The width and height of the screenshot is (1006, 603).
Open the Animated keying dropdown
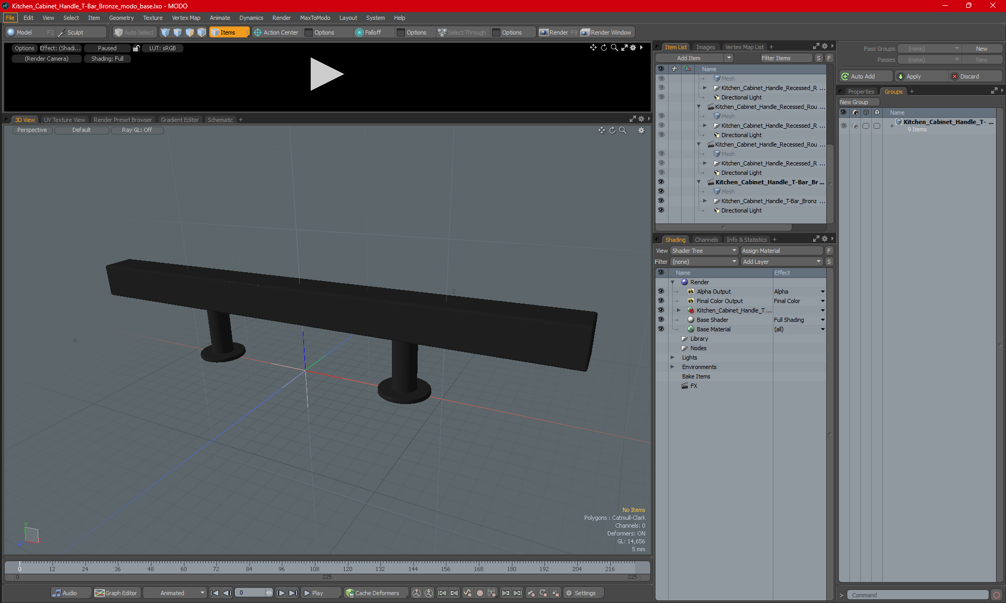(x=175, y=593)
